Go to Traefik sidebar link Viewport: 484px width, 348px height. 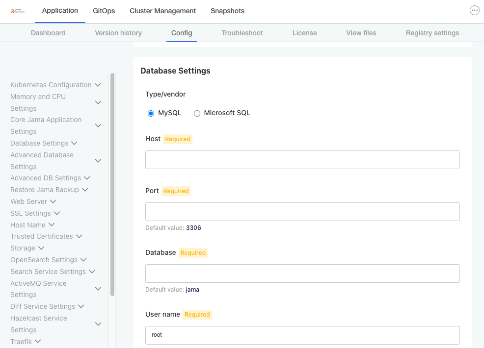[21, 342]
